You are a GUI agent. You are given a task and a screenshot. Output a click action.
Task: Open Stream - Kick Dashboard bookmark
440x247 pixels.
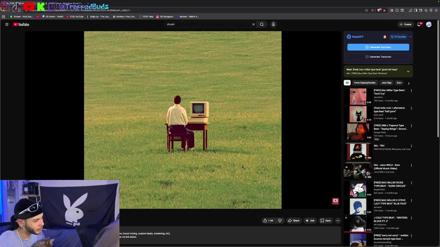(21, 16)
